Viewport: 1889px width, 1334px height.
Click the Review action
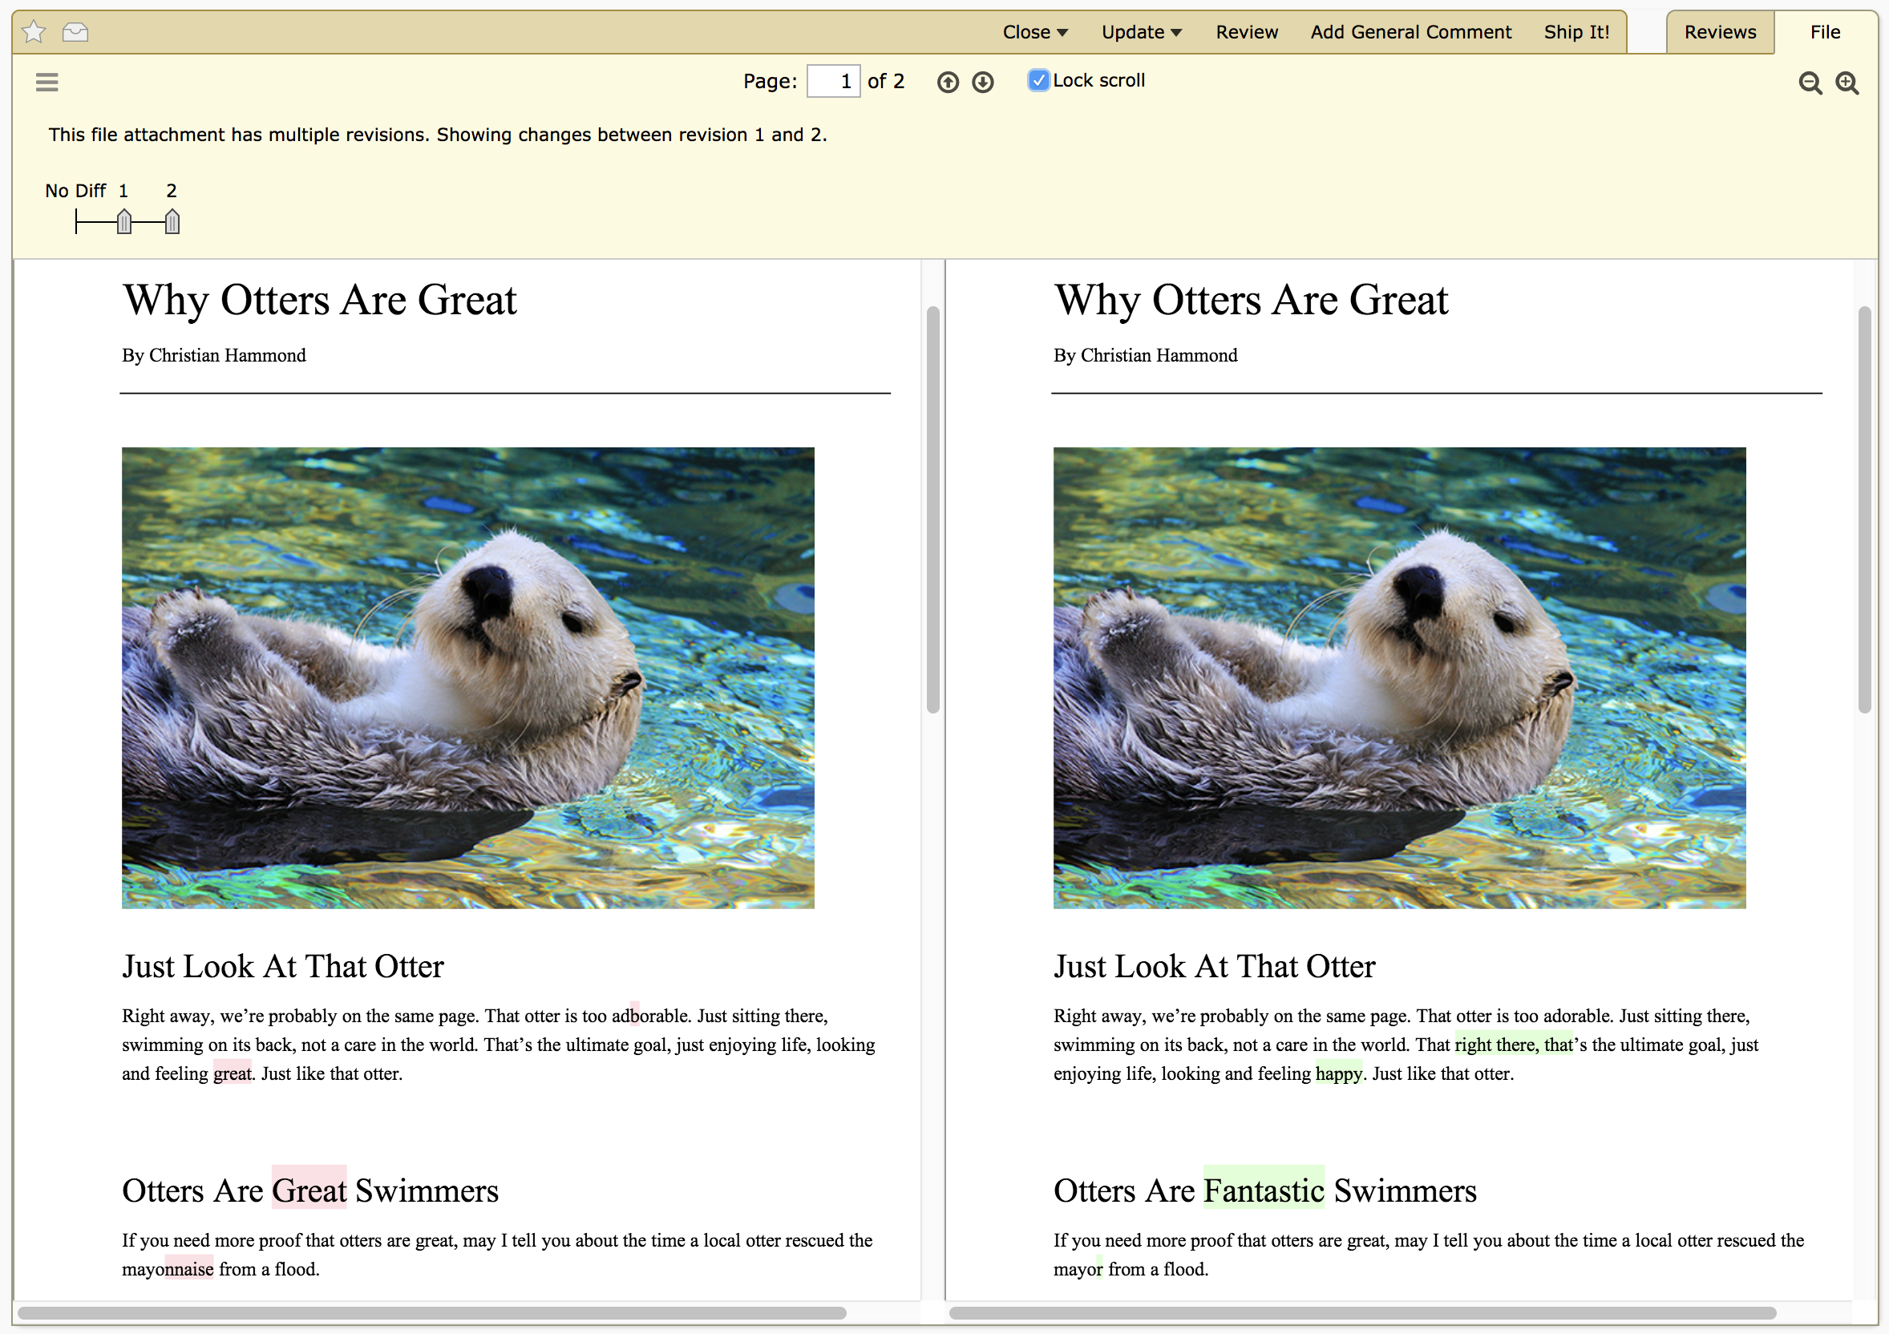coord(1247,32)
